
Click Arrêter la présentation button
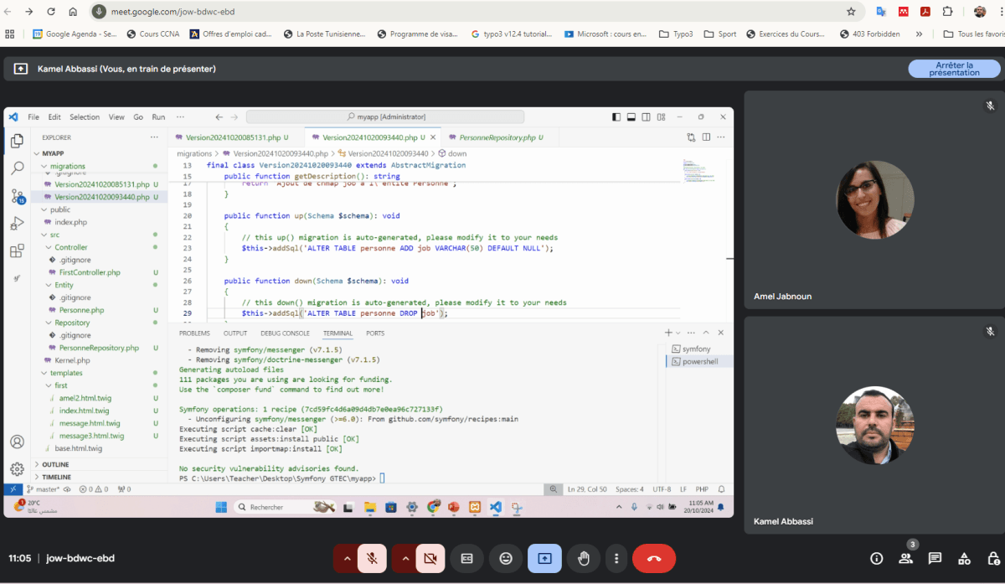953,69
